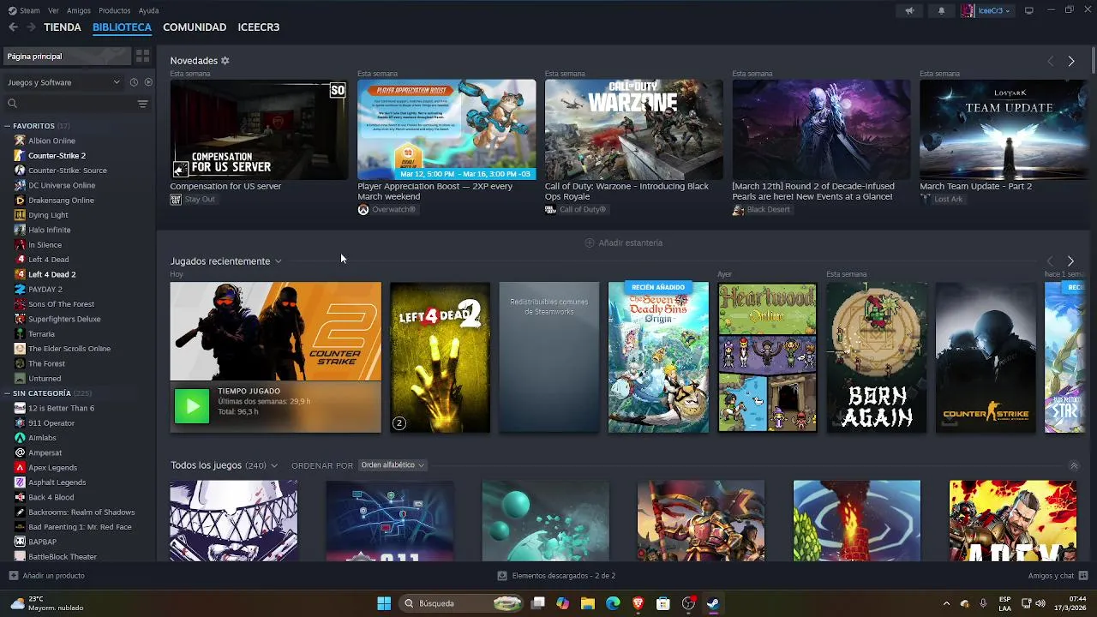This screenshot has height=617, width=1097.
Task: Open the Brave browser taskbar icon
Action: (638, 603)
